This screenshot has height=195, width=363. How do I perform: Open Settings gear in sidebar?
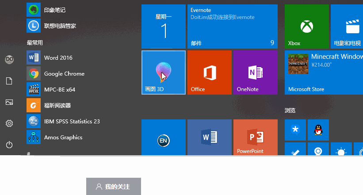pos(9,123)
